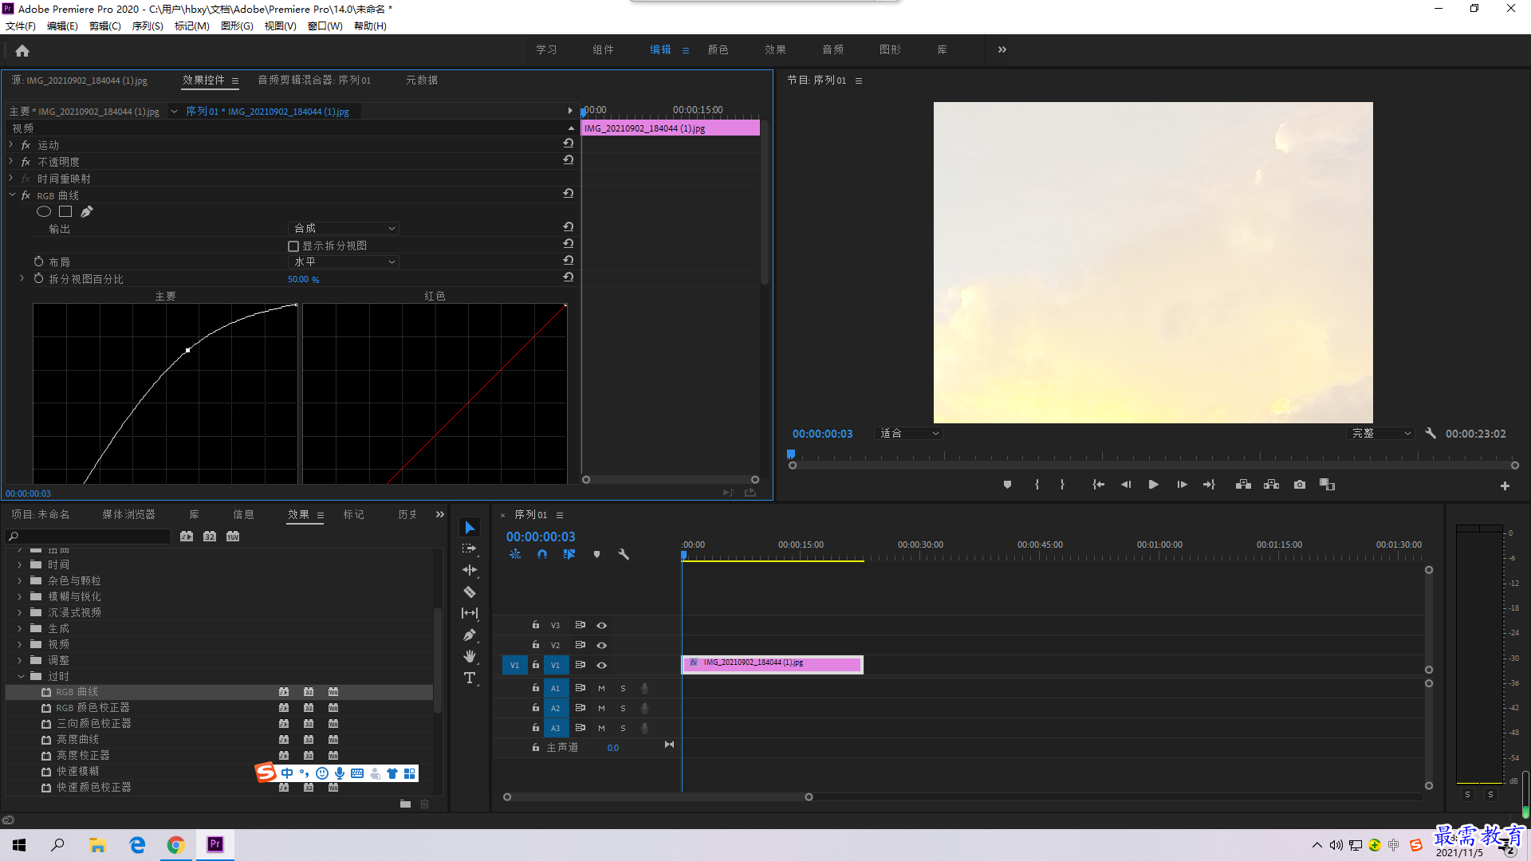
Task: Mute track A1
Action: [601, 688]
